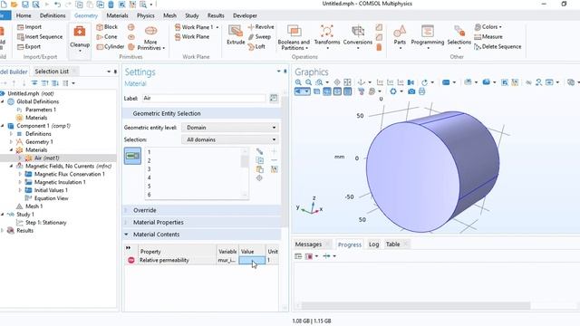Insert a Cone primitive
580x326 pixels.
pyautogui.click(x=107, y=36)
